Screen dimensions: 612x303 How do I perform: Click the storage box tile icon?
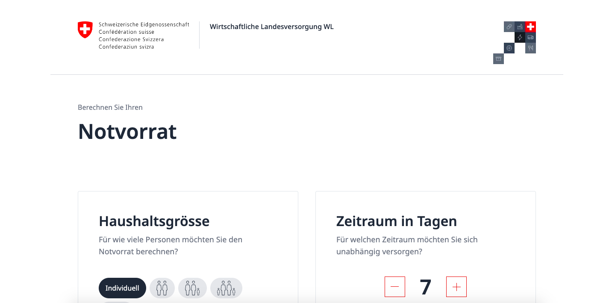(498, 59)
